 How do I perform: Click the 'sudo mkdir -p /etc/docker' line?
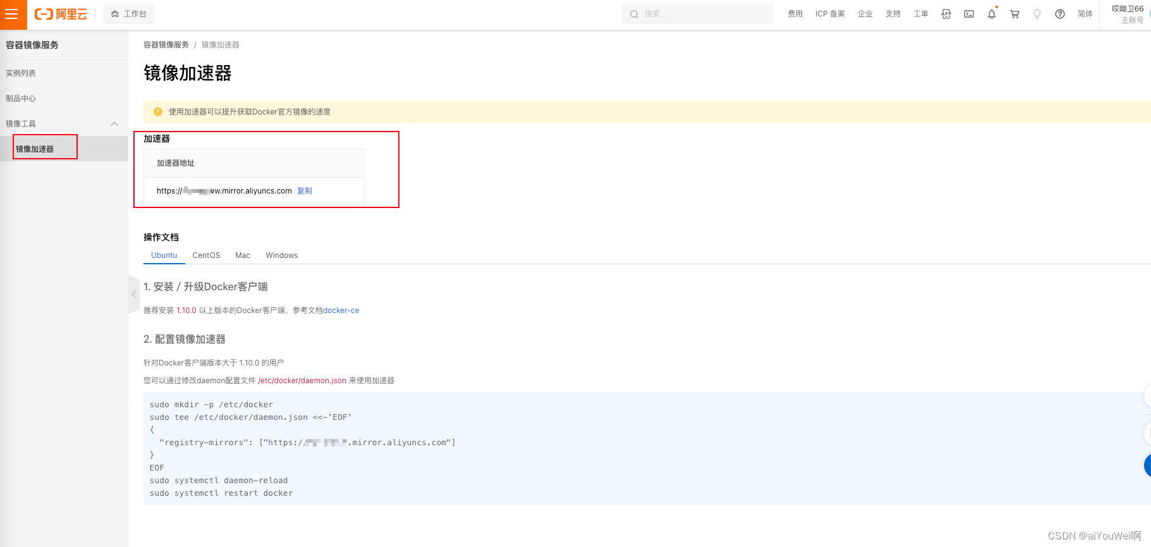click(212, 405)
